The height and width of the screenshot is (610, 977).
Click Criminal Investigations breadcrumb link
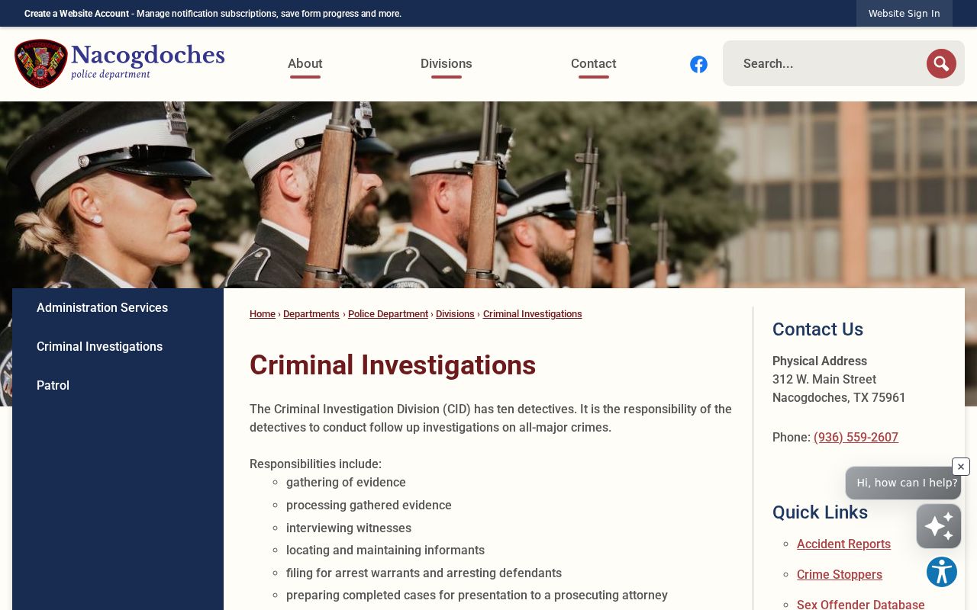click(x=533, y=314)
